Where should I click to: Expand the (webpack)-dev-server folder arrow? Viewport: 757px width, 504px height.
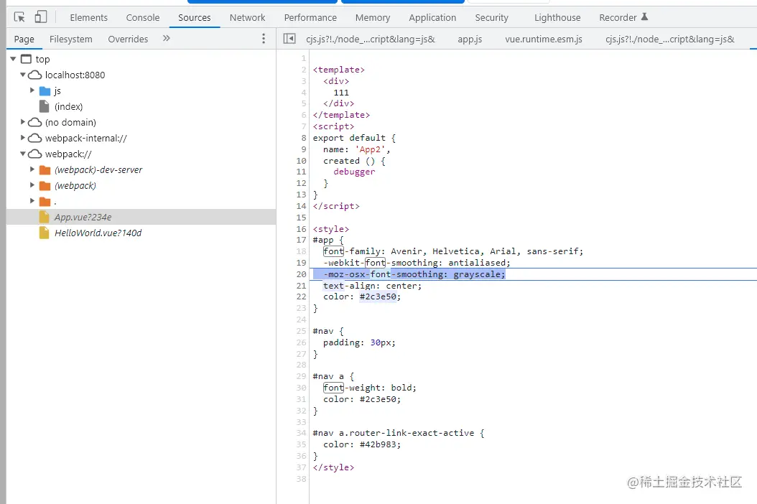click(32, 169)
